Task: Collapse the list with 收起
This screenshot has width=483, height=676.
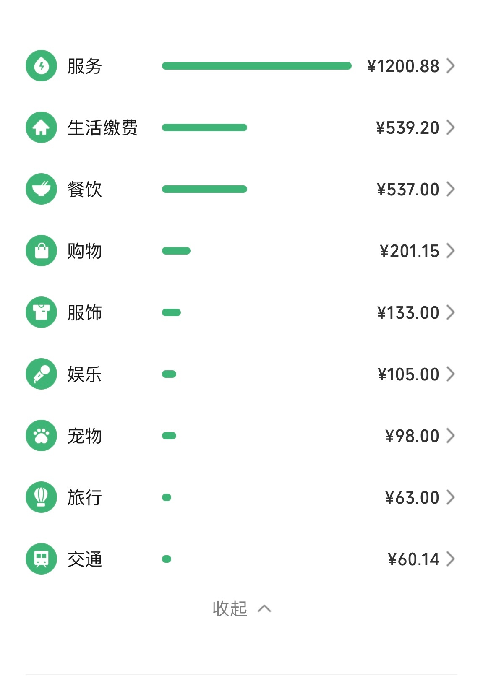Action: [x=241, y=608]
